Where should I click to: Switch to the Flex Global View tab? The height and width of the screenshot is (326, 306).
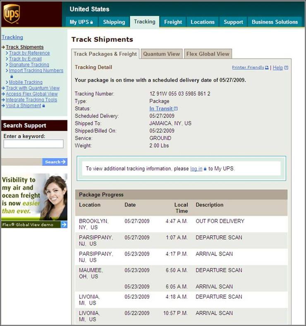coord(208,54)
